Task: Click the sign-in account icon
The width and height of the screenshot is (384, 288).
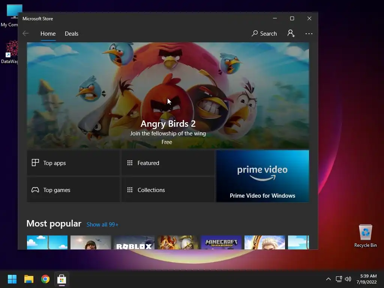Action: pos(291,33)
